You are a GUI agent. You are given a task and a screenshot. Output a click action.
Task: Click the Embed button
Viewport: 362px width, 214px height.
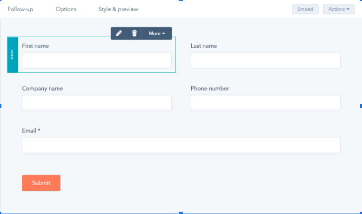pyautogui.click(x=305, y=9)
